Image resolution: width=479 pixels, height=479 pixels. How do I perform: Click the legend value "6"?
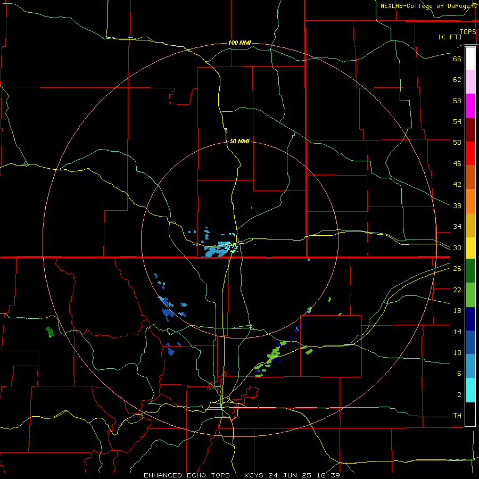click(x=459, y=373)
